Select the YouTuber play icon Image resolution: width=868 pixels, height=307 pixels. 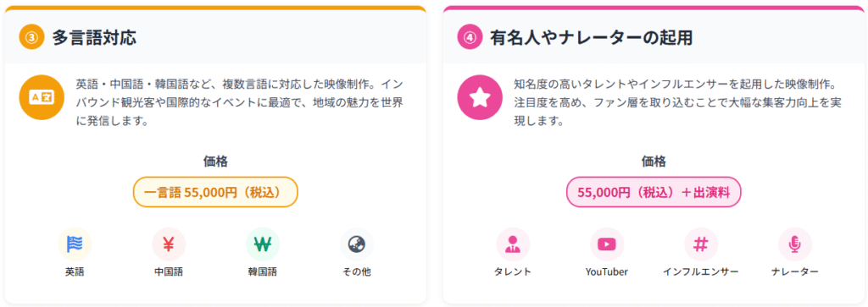click(x=607, y=244)
